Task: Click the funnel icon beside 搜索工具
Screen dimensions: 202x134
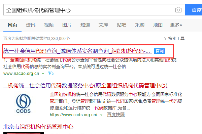Action: [x=166, y=39]
